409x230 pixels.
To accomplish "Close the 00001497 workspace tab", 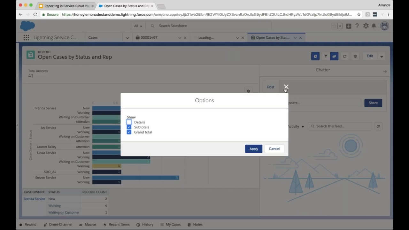I will tap(185, 38).
